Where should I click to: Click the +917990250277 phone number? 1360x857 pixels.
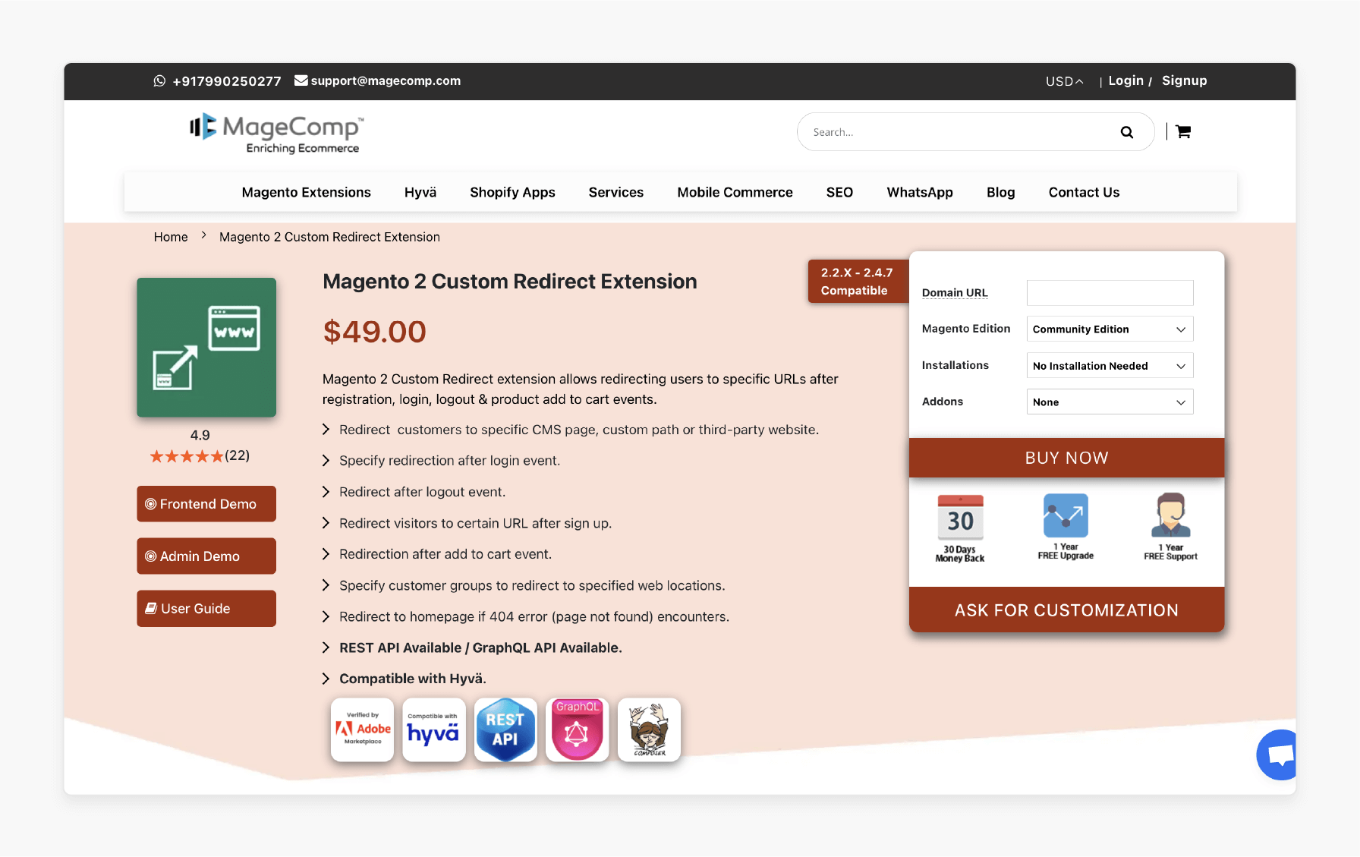(x=227, y=81)
